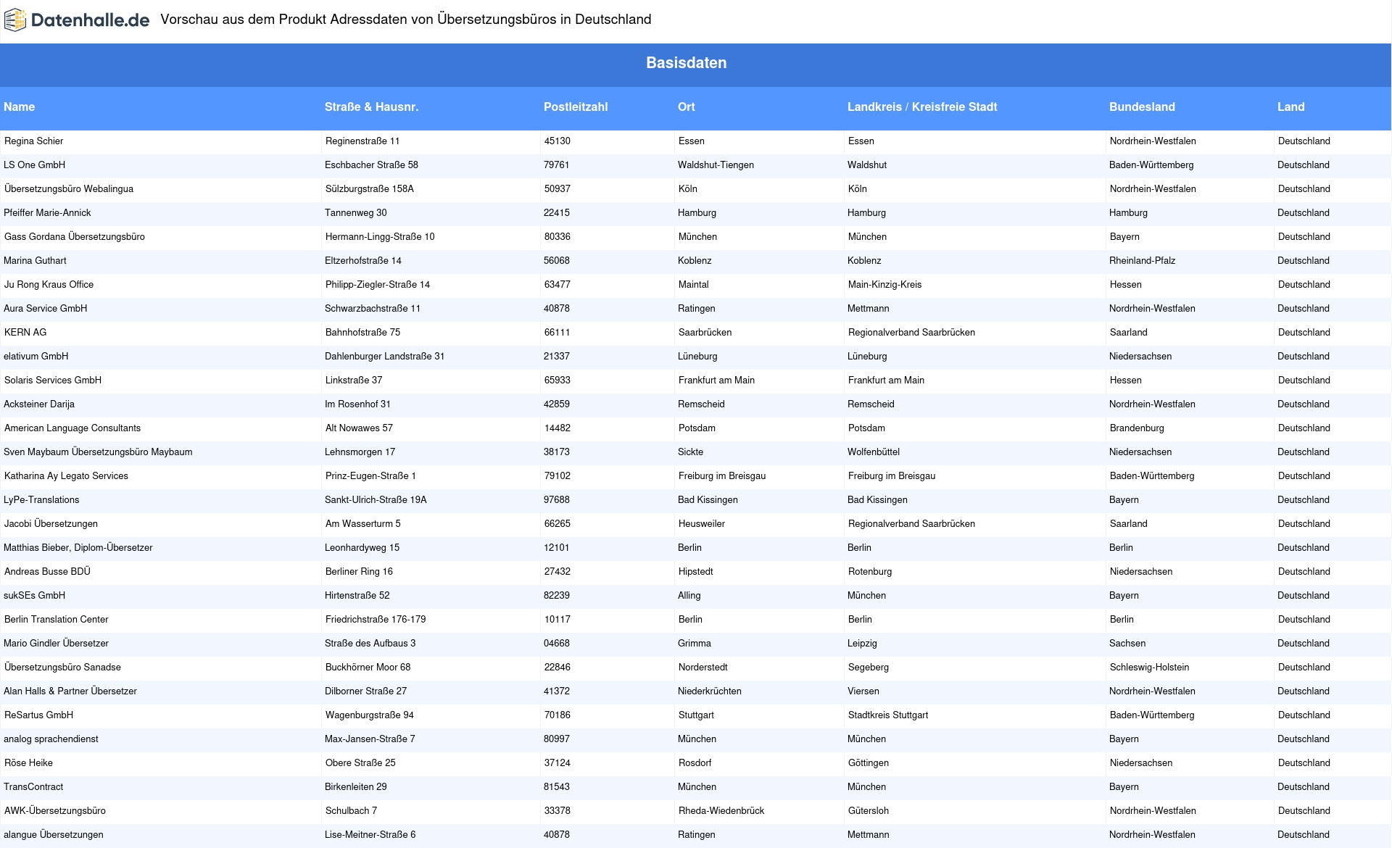1392x848 pixels.
Task: Click the Basisdaten section header
Action: click(686, 63)
